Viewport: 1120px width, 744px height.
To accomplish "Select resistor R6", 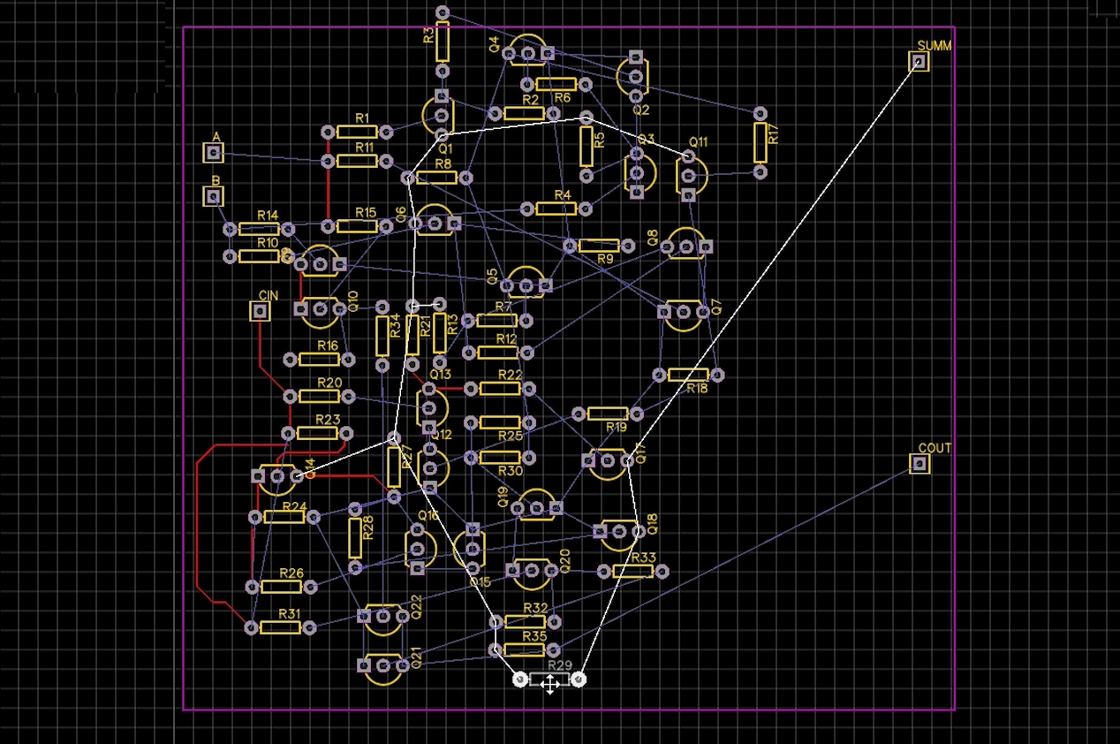I will pos(556,84).
